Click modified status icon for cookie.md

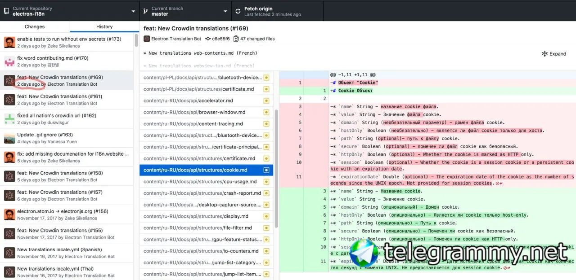(x=266, y=170)
